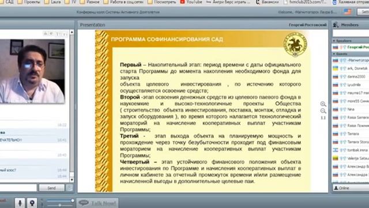The image size is (369, 208).
Task: Open the Проекты bookmarks folder
Action: 29,2
